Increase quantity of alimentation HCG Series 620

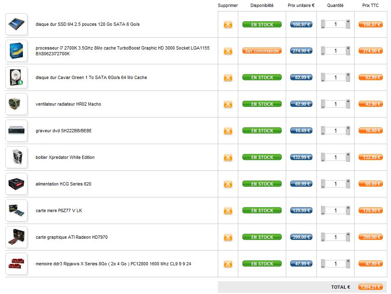348,181
